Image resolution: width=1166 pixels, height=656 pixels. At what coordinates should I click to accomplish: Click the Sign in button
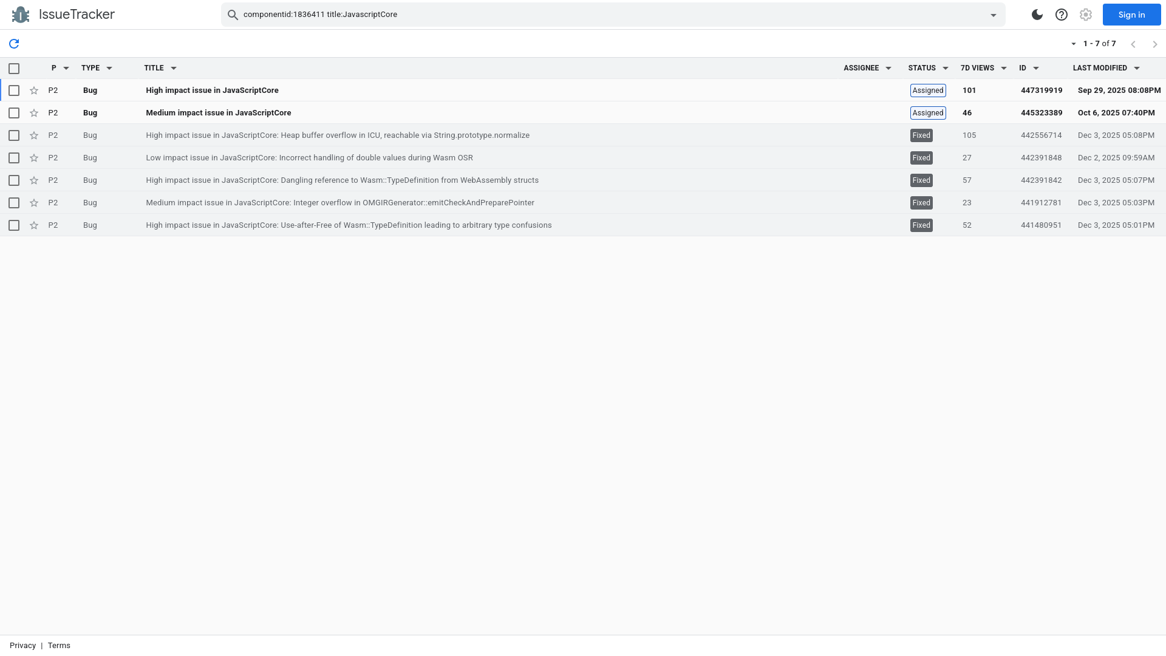[x=1131, y=15]
